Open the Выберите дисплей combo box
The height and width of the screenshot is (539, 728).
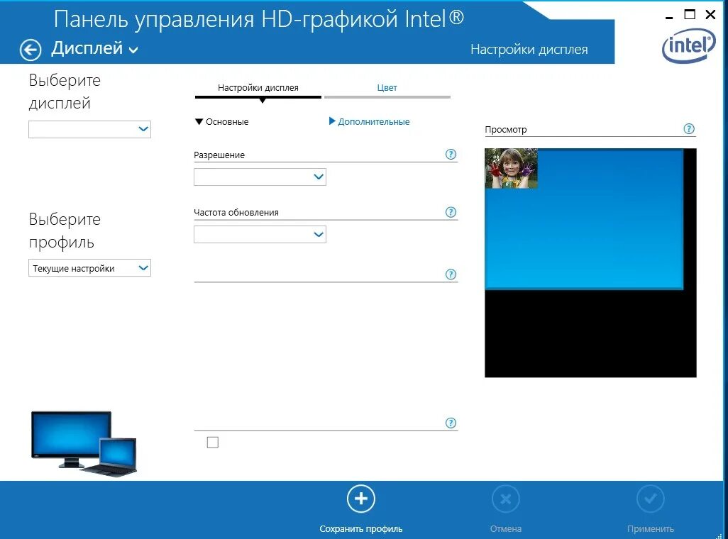89,129
